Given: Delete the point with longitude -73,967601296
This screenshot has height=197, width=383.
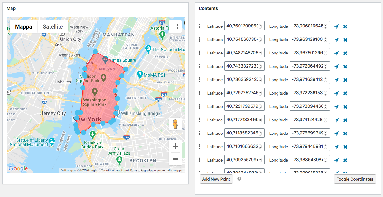Looking at the screenshot, I should [x=345, y=53].
